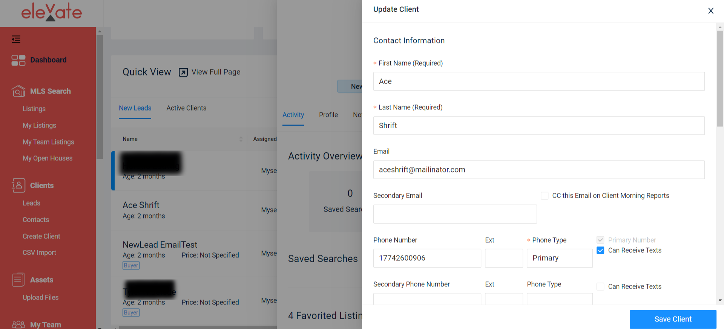Select the Clients contact-card icon
The height and width of the screenshot is (329, 724).
coord(18,185)
